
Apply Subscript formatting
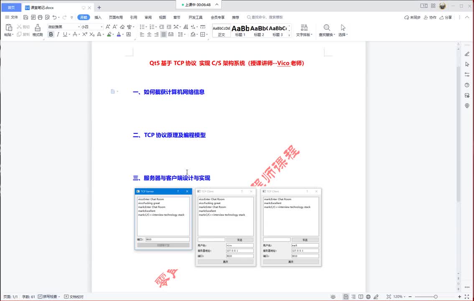[x=92, y=34]
